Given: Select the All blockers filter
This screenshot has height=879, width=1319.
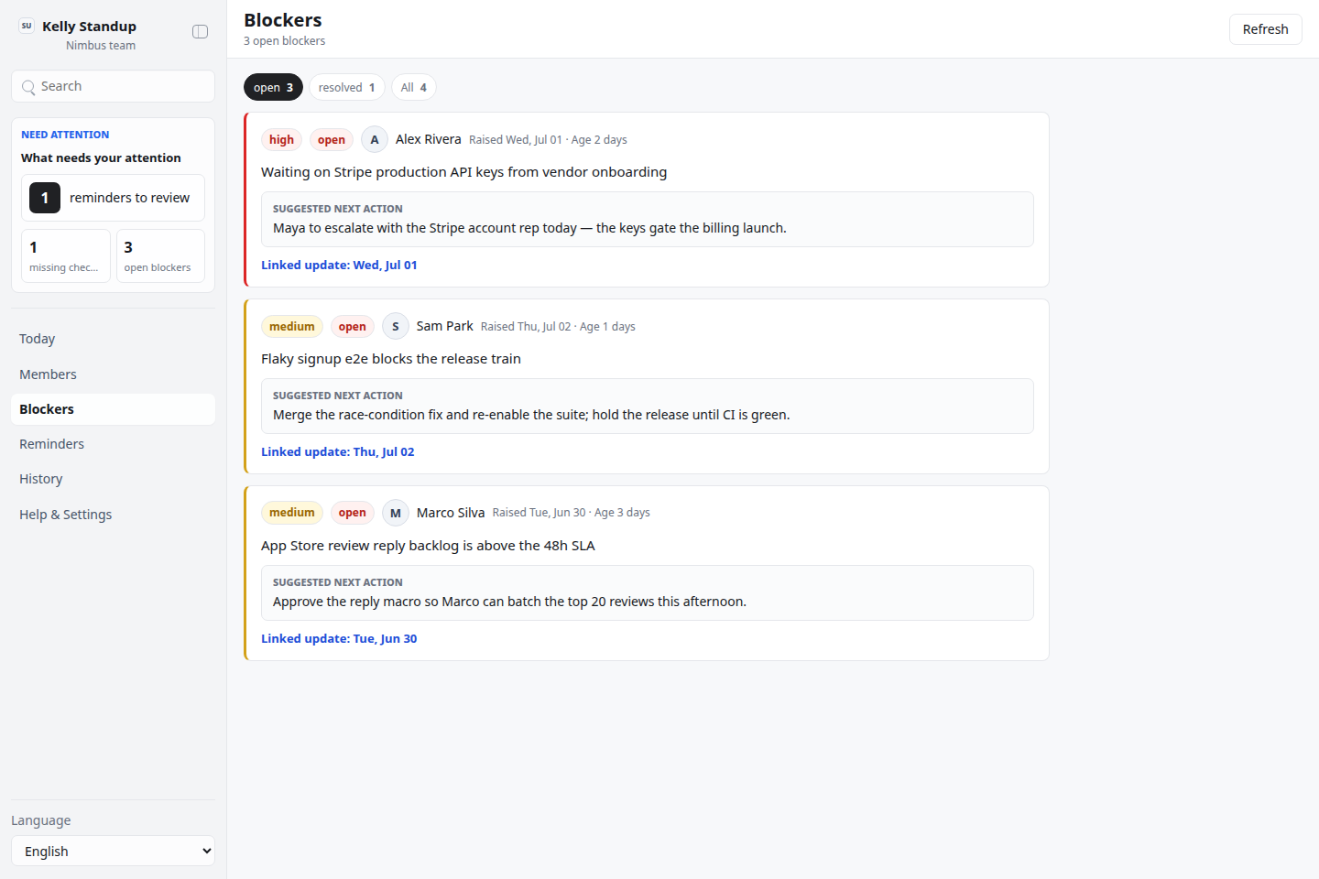Looking at the screenshot, I should point(414,87).
